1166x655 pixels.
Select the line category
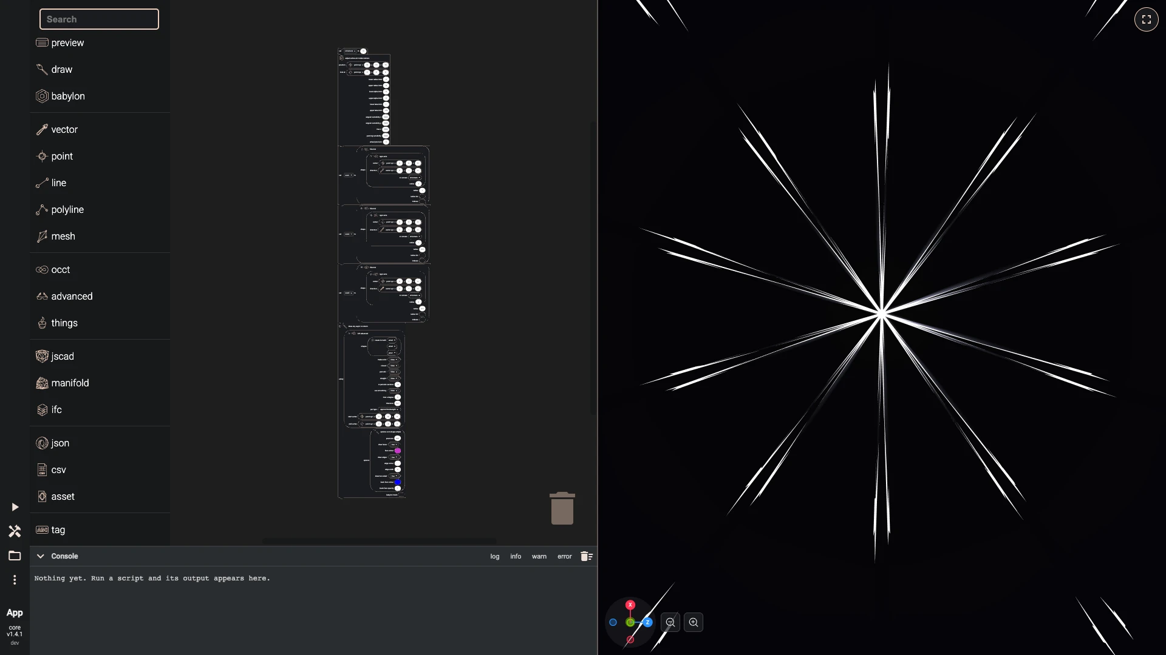pyautogui.click(x=100, y=183)
